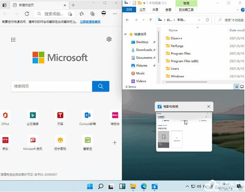
Task: Open the File tab in Explorer ribbon
Action: pyautogui.click(x=129, y=10)
